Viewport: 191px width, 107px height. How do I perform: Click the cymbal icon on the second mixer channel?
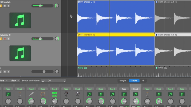pos(20,94)
